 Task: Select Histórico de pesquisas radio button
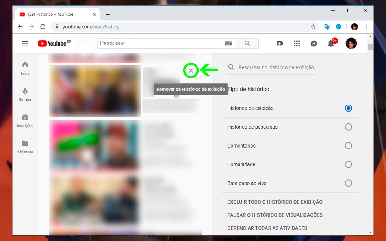click(x=348, y=127)
